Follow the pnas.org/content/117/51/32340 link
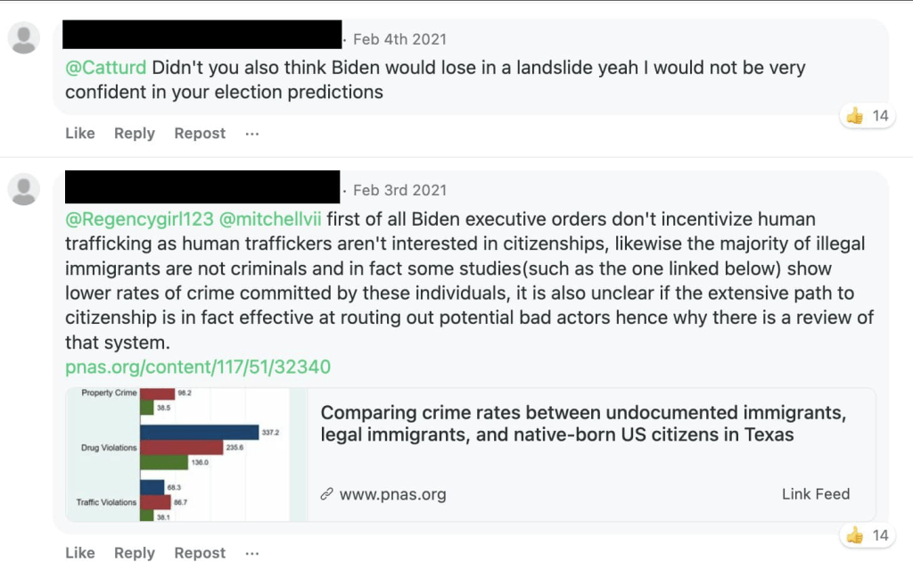Screen dimensions: 913x570 click(198, 368)
